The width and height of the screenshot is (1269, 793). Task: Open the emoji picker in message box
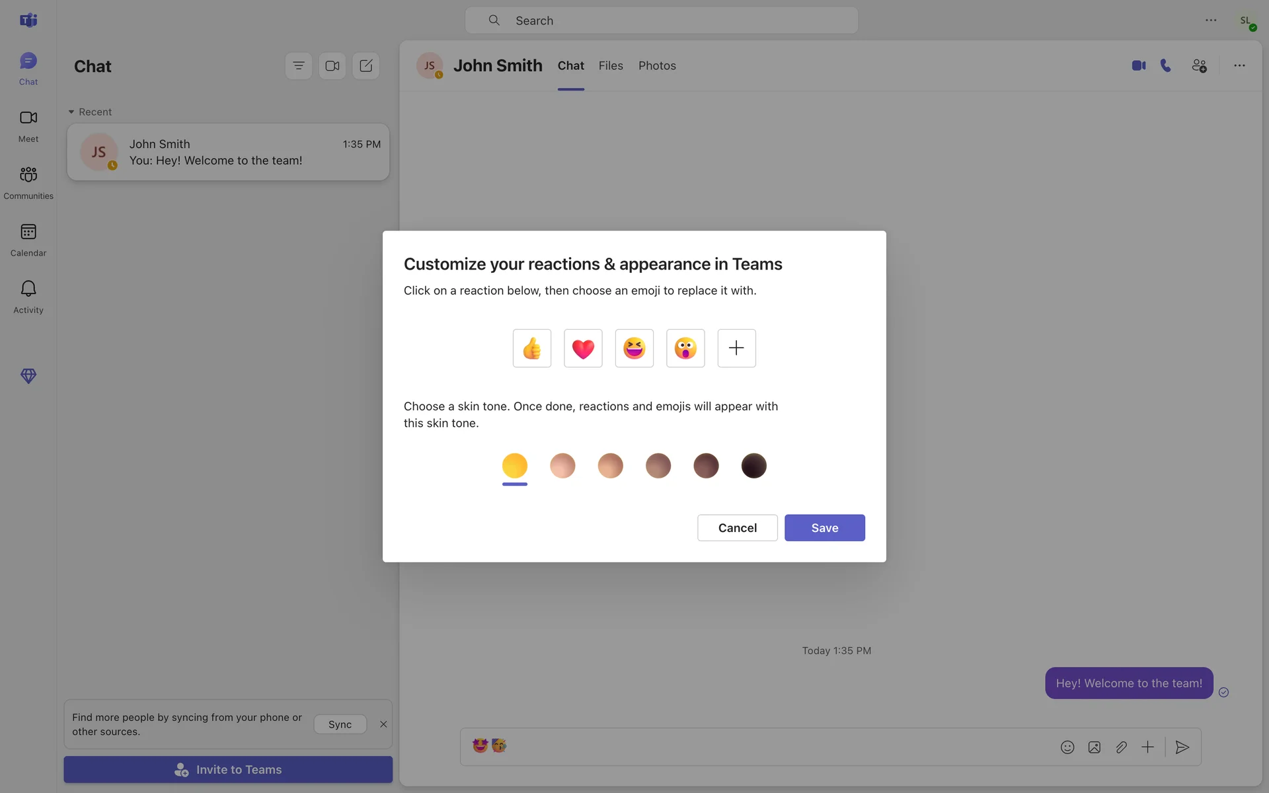tap(1067, 747)
